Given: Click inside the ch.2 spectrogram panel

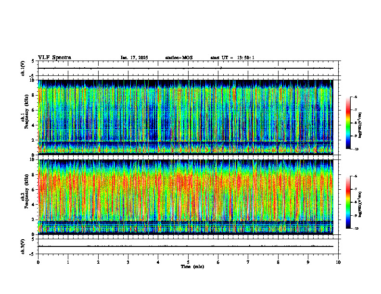Looking at the screenshot, I should 186,197.
